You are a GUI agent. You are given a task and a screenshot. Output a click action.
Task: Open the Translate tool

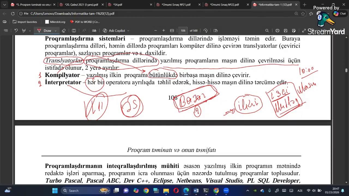point(94,30)
